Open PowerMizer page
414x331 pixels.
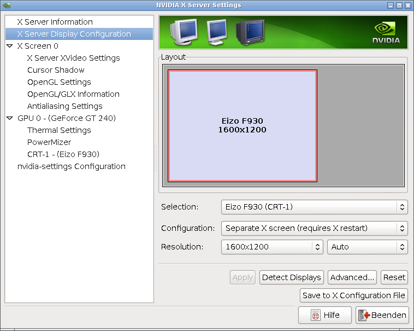coord(49,142)
